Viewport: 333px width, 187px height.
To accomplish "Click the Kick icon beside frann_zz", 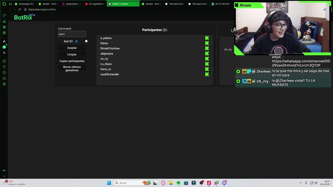I will tap(207, 69).
